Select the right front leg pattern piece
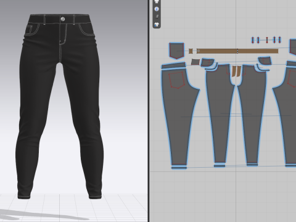The image size is (296, 222). coord(252,113)
